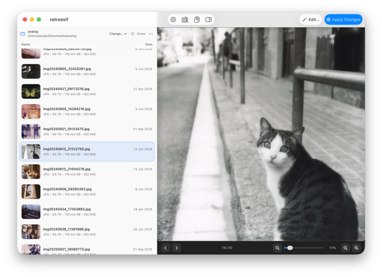Click the cat thumbnail in selected row
The width and height of the screenshot is (382, 277).
[x=31, y=151]
